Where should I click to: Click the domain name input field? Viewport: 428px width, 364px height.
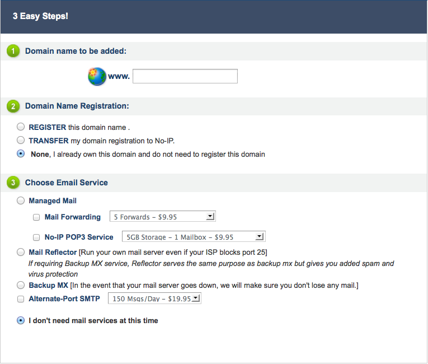click(x=185, y=76)
